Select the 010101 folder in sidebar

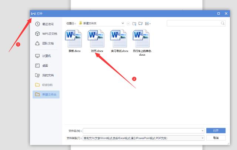44,85
